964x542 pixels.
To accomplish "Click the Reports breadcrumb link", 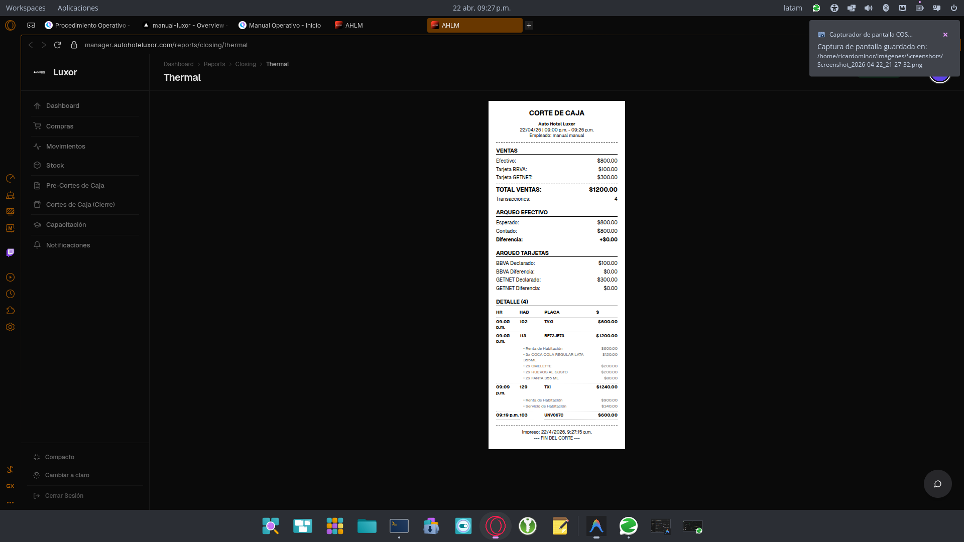I will point(214,64).
